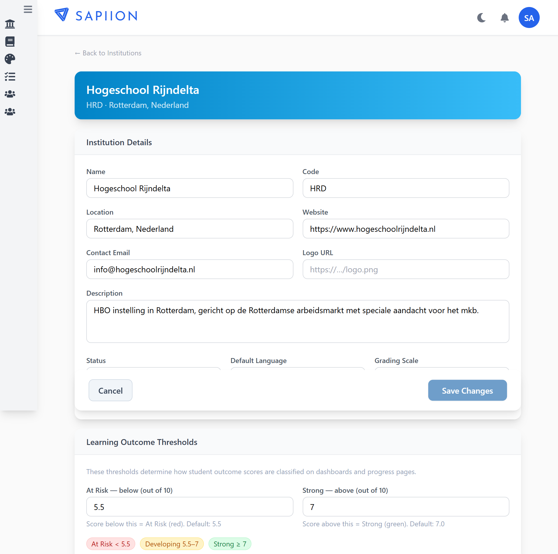Go back to Institutions
558x554 pixels.
click(108, 53)
